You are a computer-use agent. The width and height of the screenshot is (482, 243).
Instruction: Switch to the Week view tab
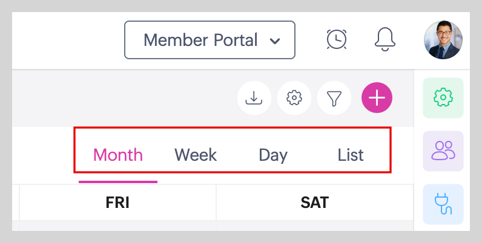coord(196,155)
